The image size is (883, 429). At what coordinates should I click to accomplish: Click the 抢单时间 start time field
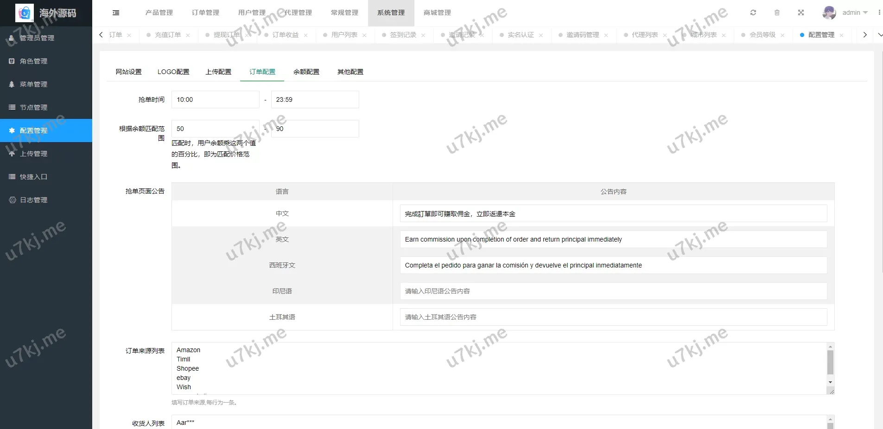tap(215, 99)
